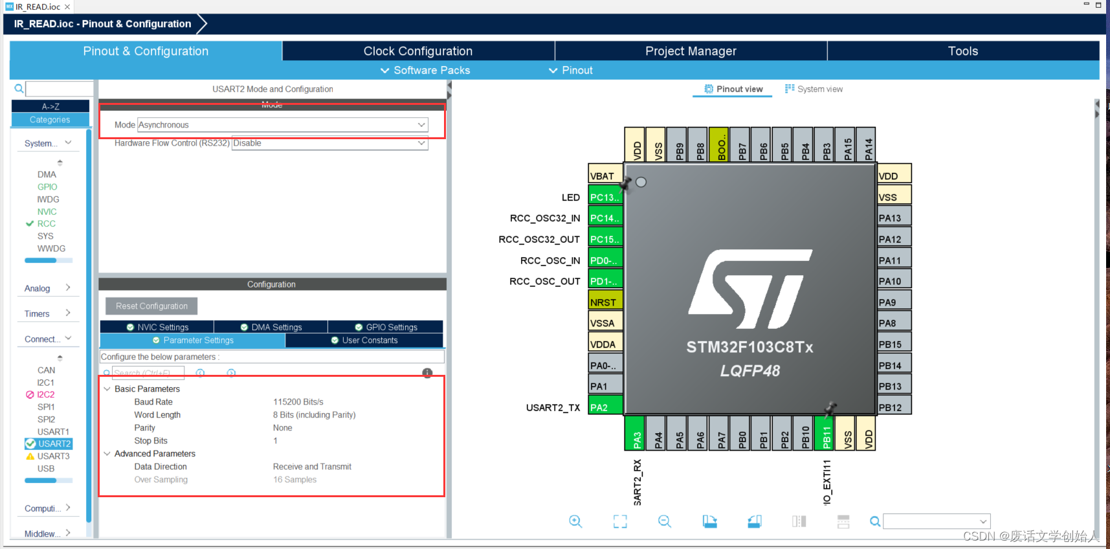
Task: Click Data Direction value Receive and Transmit
Action: pos(312,467)
